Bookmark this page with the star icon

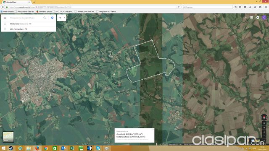pyautogui.click(x=235, y=7)
